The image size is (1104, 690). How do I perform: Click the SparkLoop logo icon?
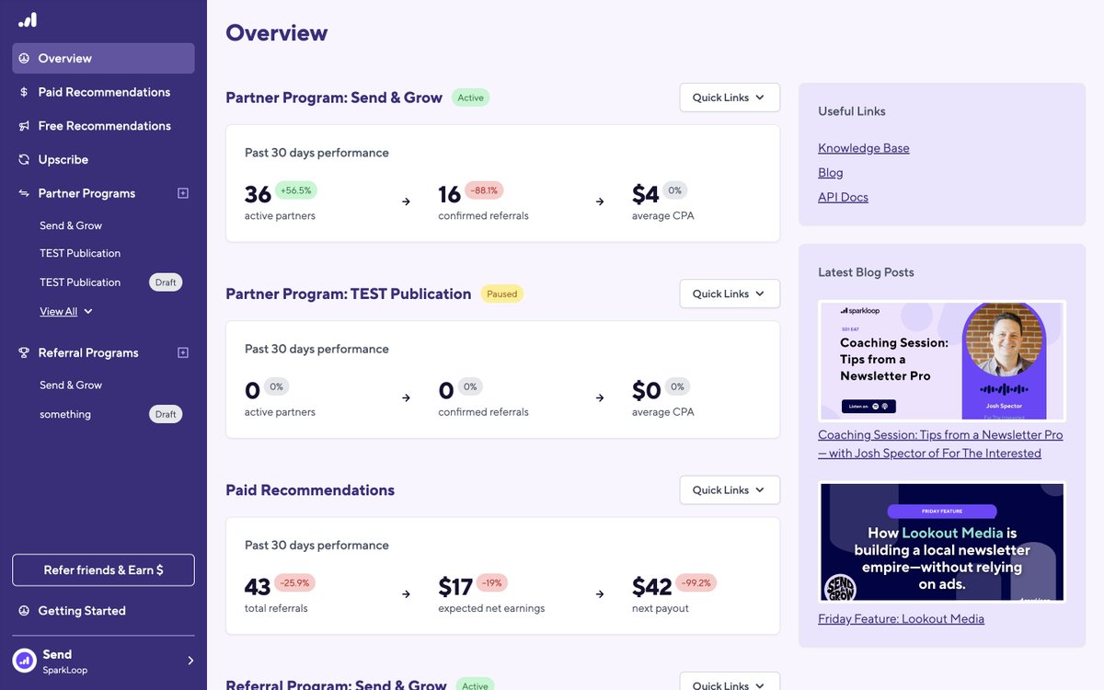pyautogui.click(x=28, y=19)
